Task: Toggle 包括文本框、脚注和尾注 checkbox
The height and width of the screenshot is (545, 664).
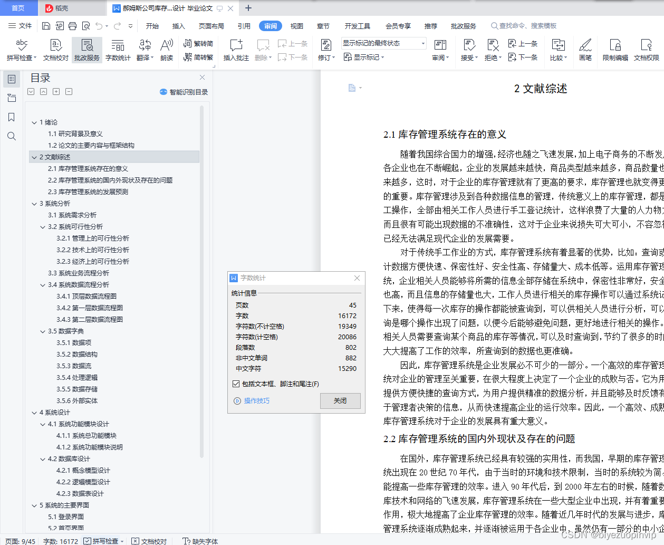Action: pos(236,384)
